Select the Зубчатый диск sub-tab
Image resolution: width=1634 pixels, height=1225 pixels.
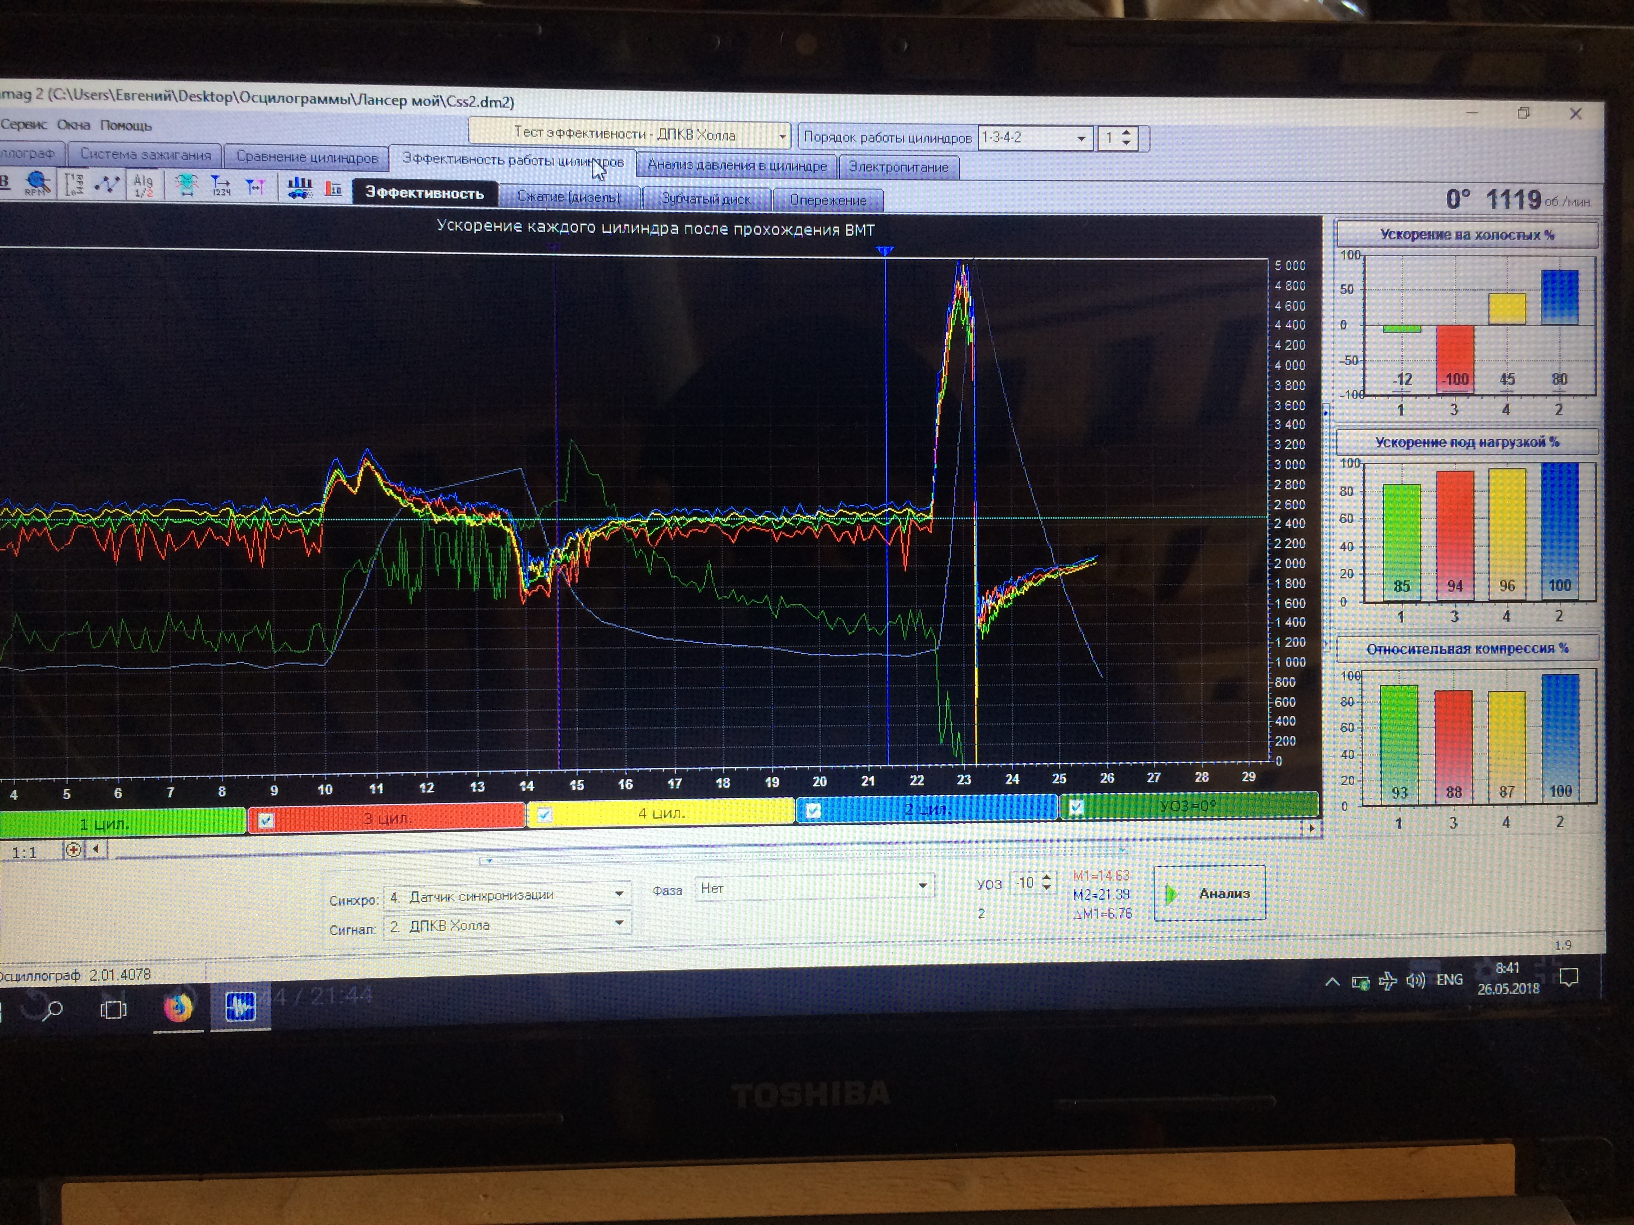[707, 199]
